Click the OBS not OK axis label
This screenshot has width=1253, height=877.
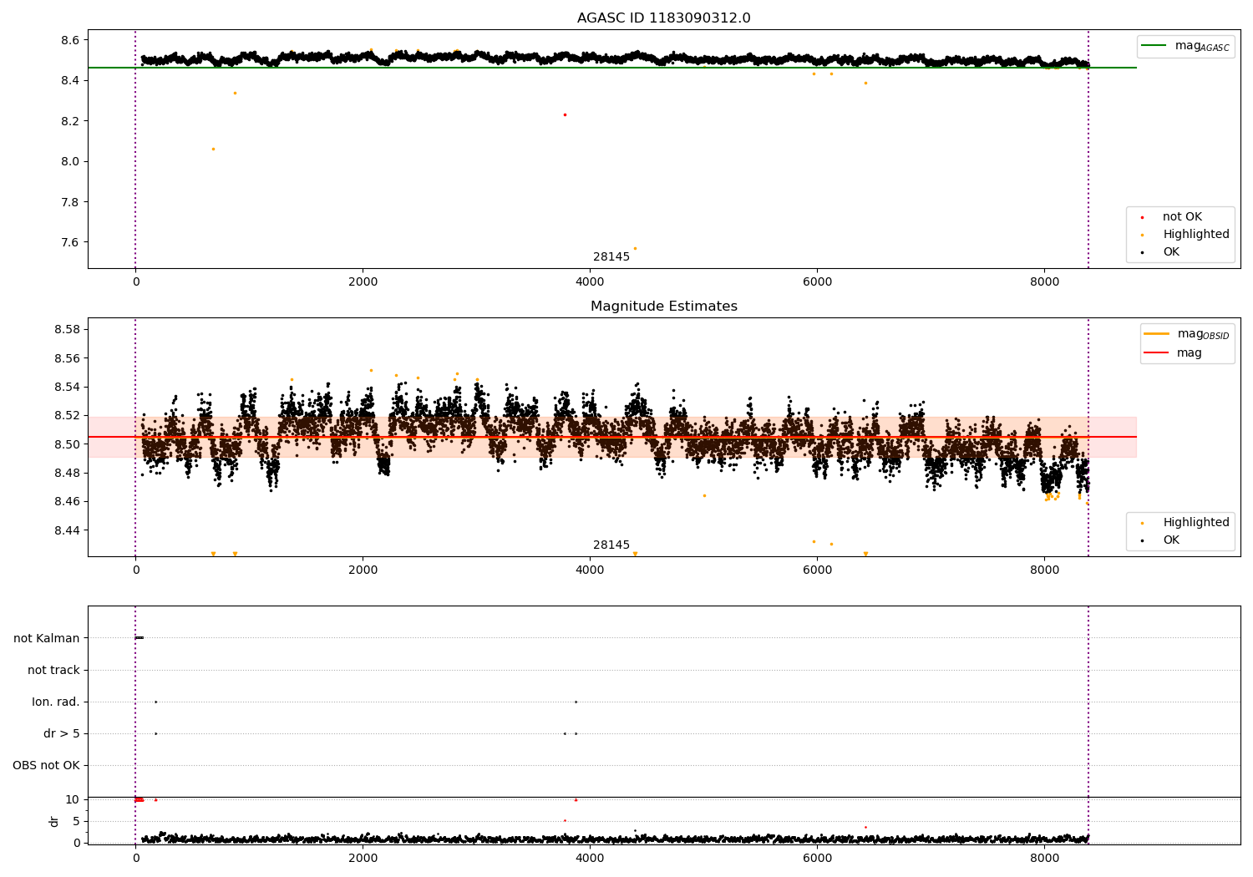pos(46,766)
